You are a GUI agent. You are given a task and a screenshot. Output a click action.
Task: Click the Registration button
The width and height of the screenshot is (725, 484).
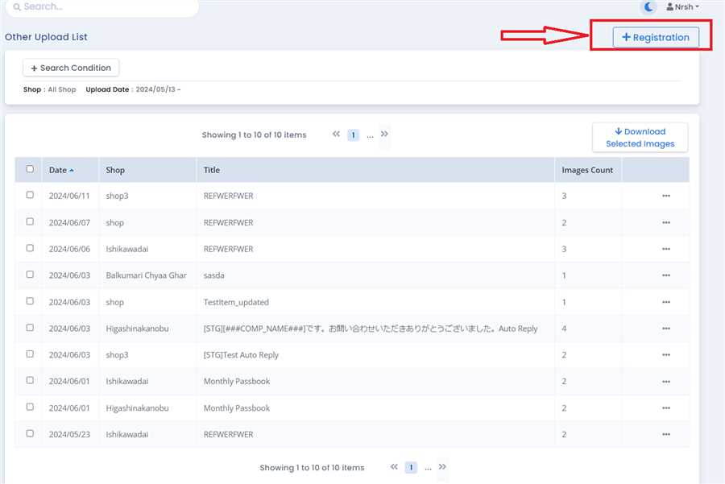pyautogui.click(x=656, y=37)
